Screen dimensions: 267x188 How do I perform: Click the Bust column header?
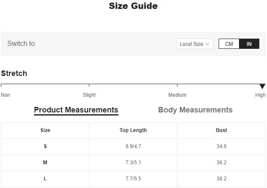point(222,130)
